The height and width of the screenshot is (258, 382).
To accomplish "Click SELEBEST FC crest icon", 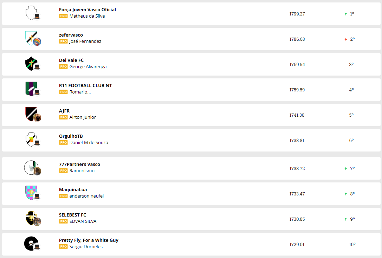I will [31, 218].
